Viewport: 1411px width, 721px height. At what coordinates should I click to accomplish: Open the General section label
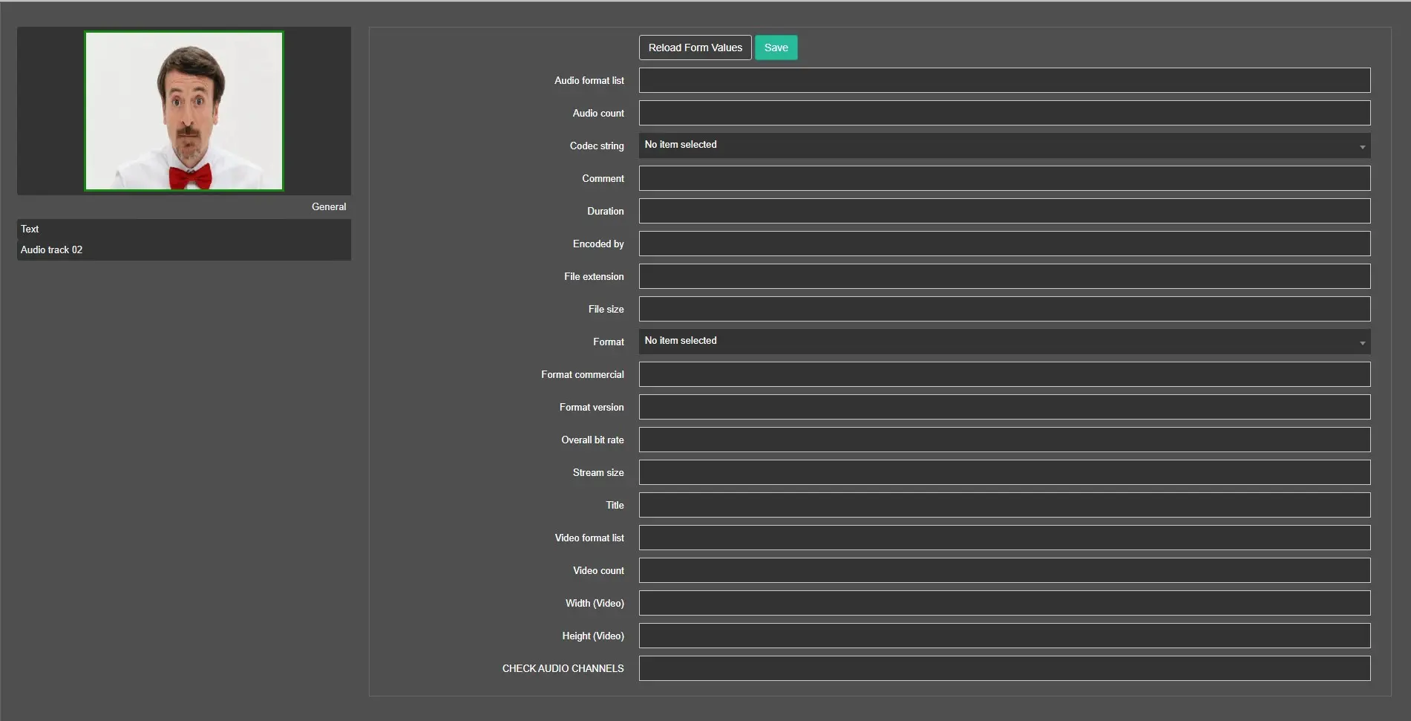(x=328, y=206)
